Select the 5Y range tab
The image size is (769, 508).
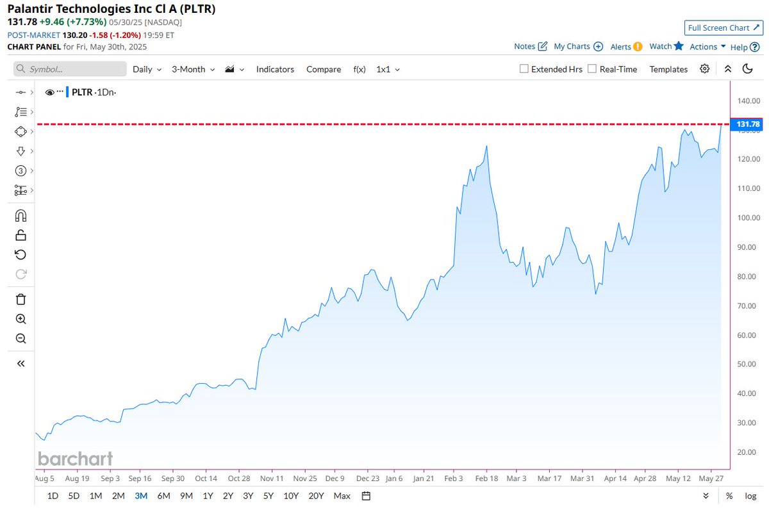(x=269, y=496)
